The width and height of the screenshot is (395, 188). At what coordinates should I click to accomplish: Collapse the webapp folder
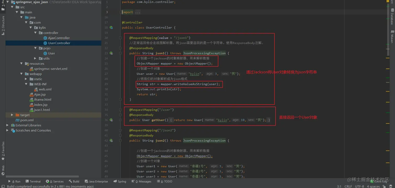click(x=21, y=74)
